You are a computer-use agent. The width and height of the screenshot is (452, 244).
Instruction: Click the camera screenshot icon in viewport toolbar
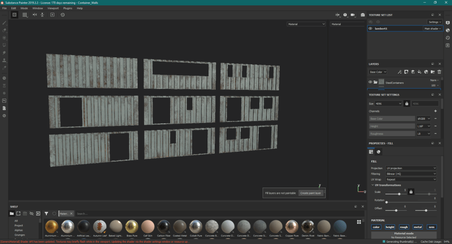pyautogui.click(x=362, y=15)
